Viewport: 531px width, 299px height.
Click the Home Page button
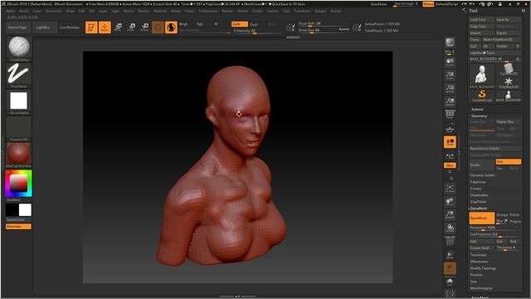point(17,27)
